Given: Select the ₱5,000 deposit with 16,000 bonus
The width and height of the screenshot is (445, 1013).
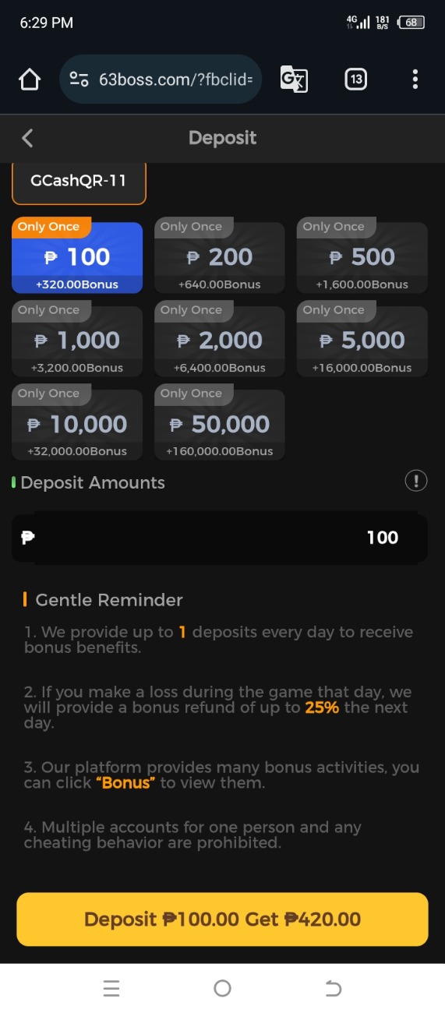Looking at the screenshot, I should click(x=362, y=341).
